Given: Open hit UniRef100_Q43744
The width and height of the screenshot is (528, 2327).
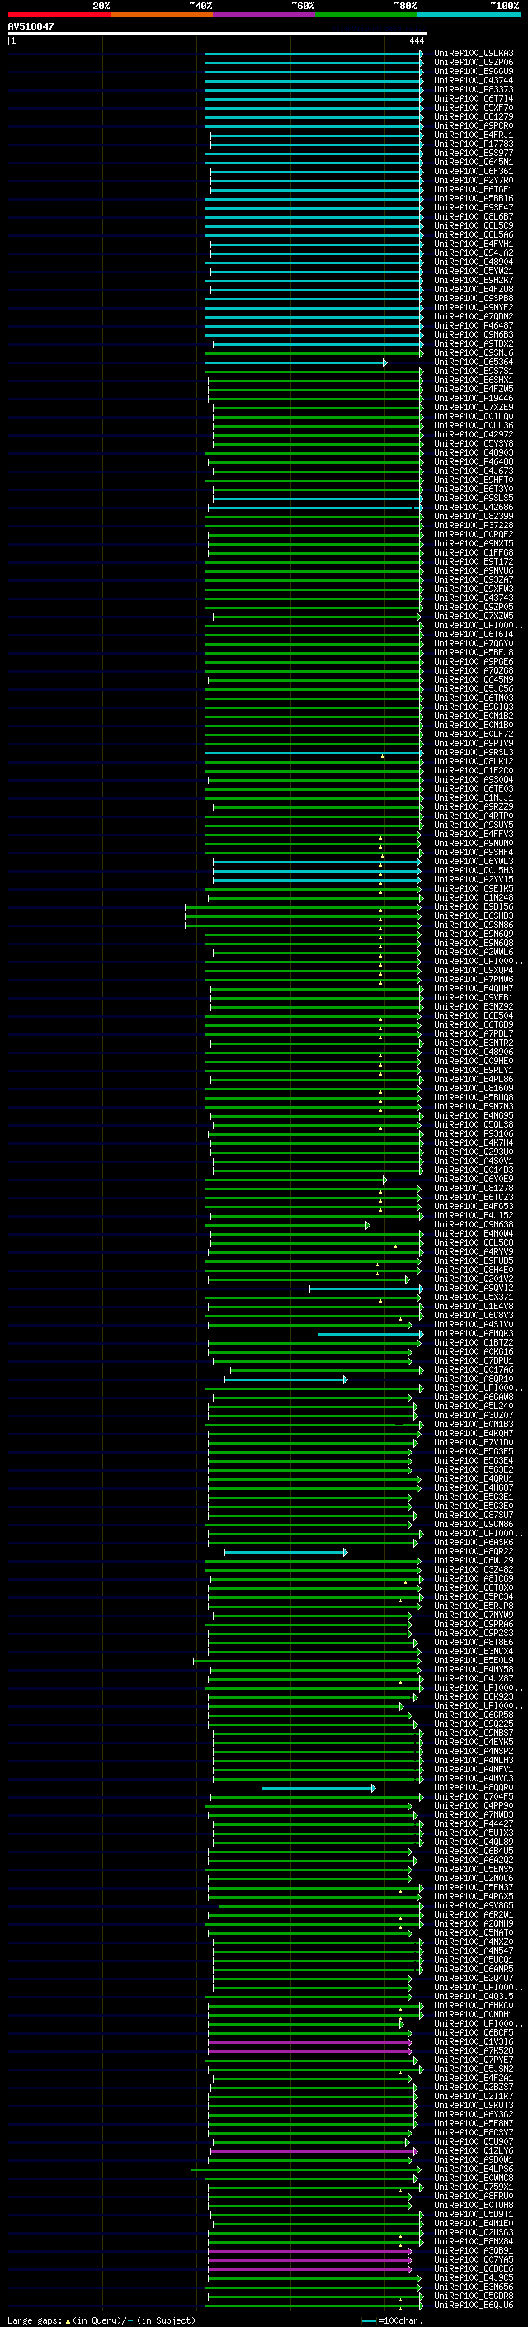Looking at the screenshot, I should pos(473,80).
